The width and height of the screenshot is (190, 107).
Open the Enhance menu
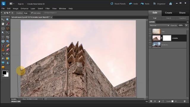24,9
